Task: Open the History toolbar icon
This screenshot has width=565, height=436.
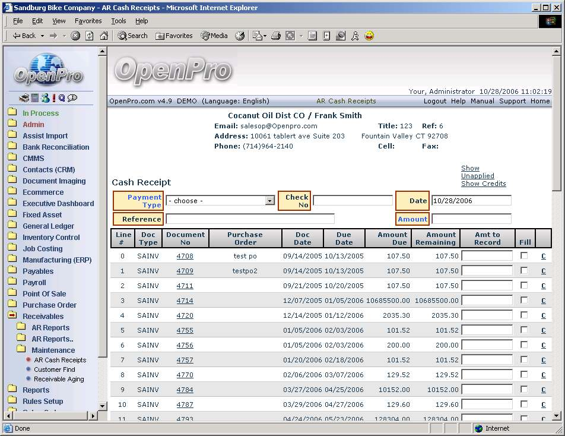Action: point(240,36)
